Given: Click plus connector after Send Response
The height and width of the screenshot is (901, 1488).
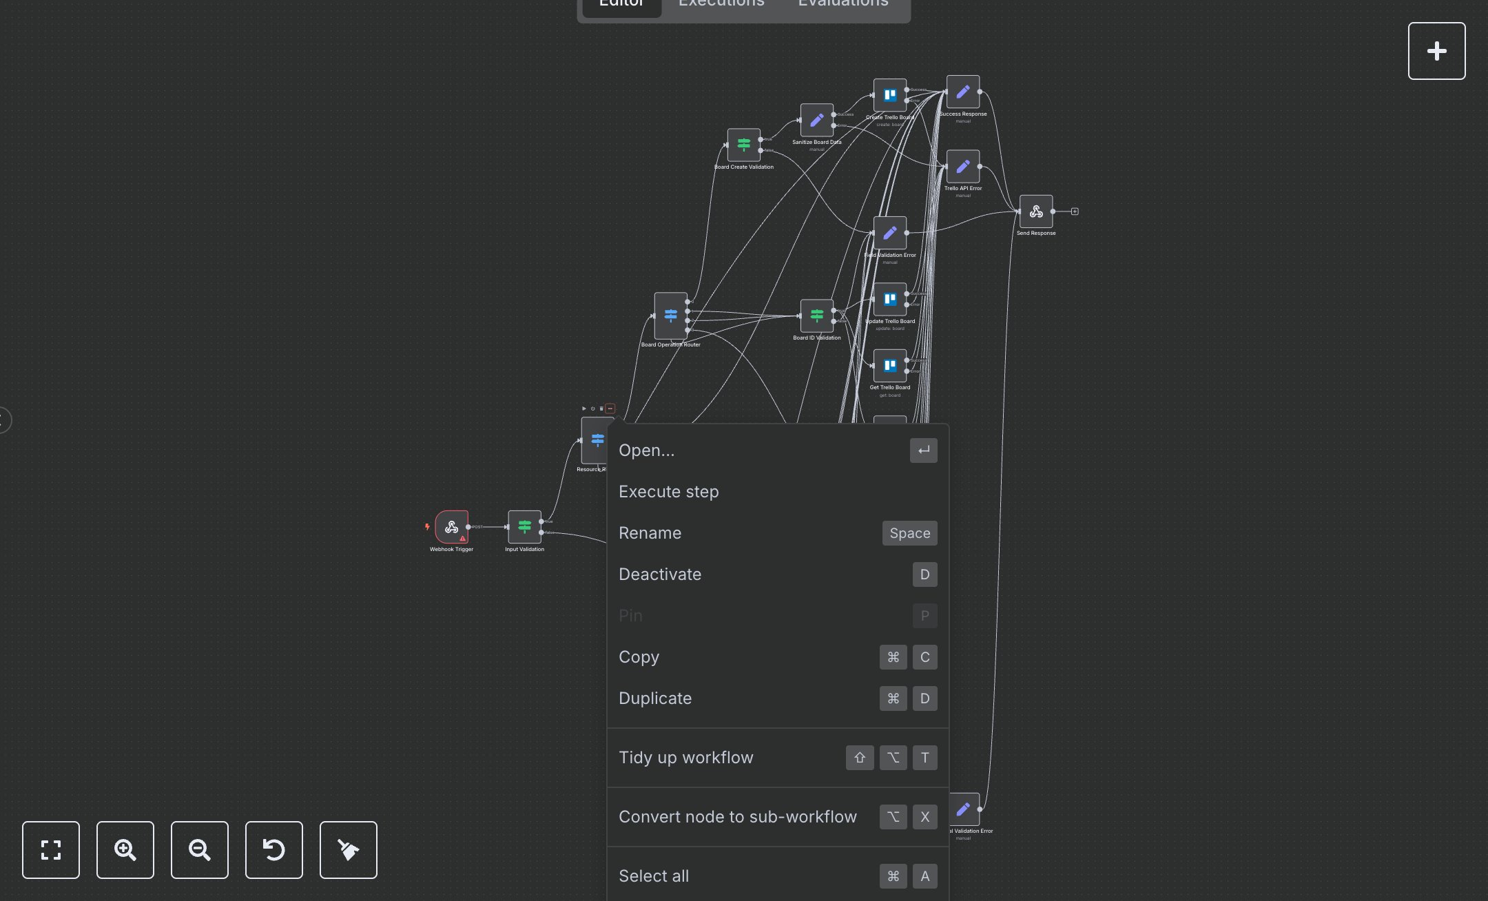Looking at the screenshot, I should coord(1075,211).
